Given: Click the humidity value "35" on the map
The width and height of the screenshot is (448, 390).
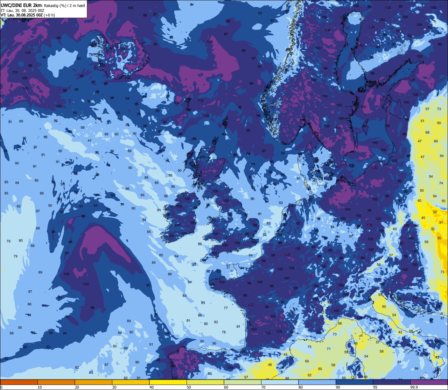Looking at the screenshot, I should pyautogui.click(x=439, y=238).
